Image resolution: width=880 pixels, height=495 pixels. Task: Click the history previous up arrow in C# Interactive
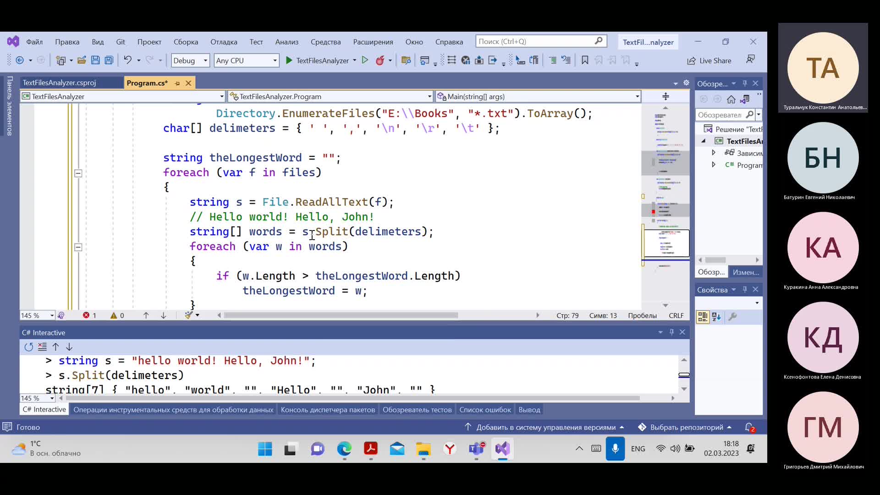coord(55,347)
